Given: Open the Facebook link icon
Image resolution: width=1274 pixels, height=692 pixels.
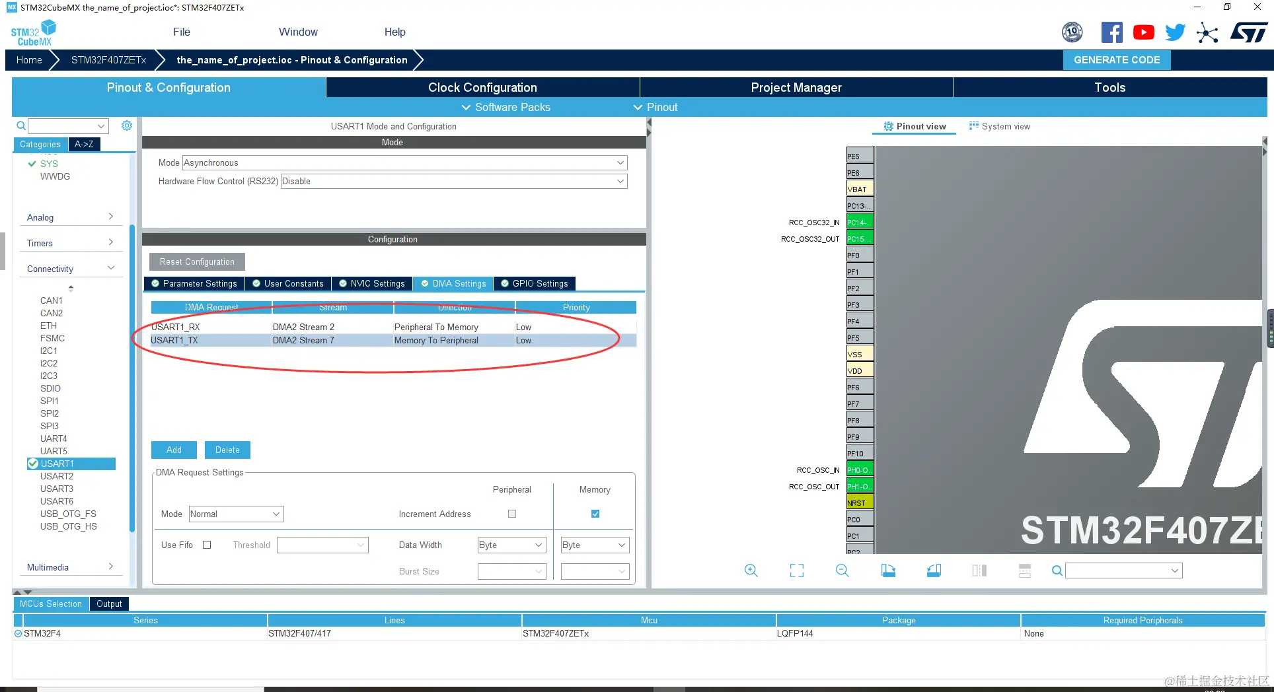Looking at the screenshot, I should pyautogui.click(x=1111, y=32).
